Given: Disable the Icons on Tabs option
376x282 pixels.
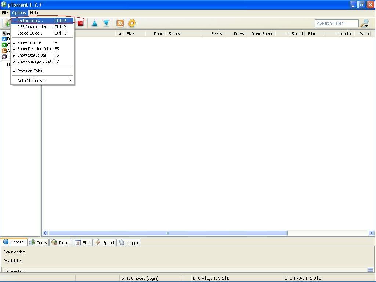Looking at the screenshot, I should [30, 71].
